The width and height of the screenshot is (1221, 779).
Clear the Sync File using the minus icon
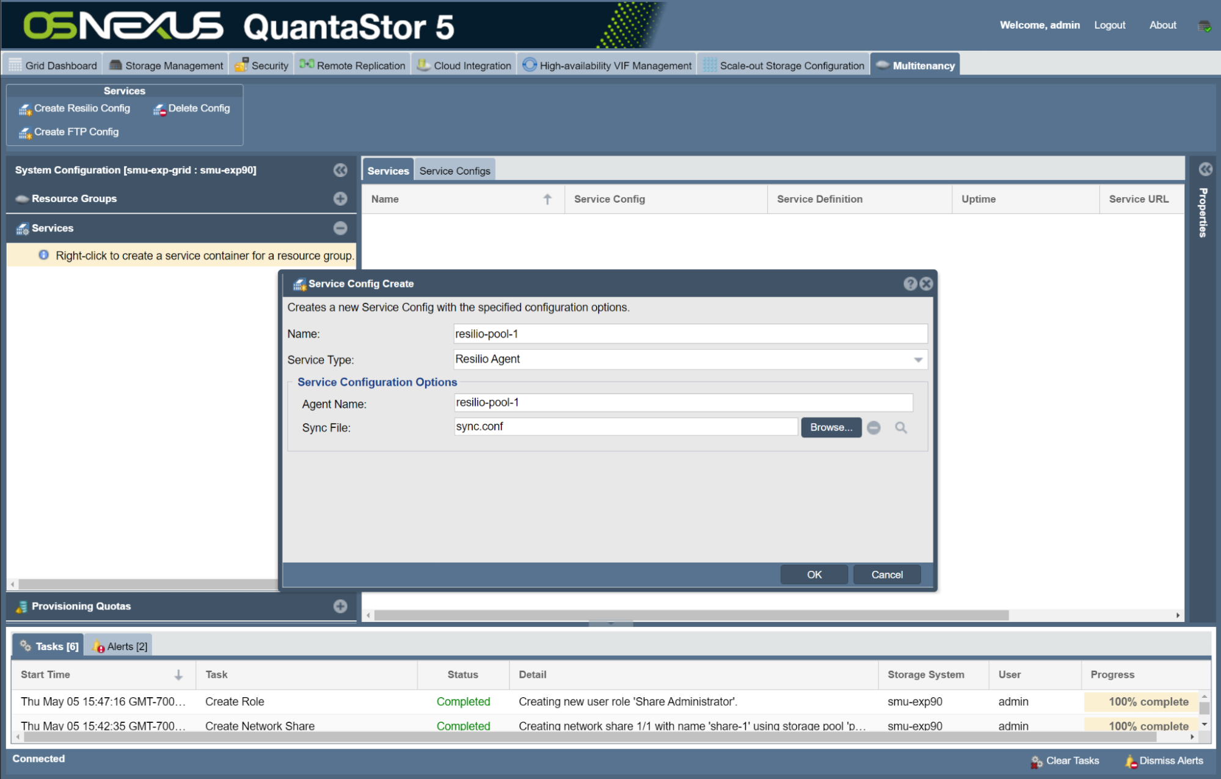pyautogui.click(x=874, y=427)
